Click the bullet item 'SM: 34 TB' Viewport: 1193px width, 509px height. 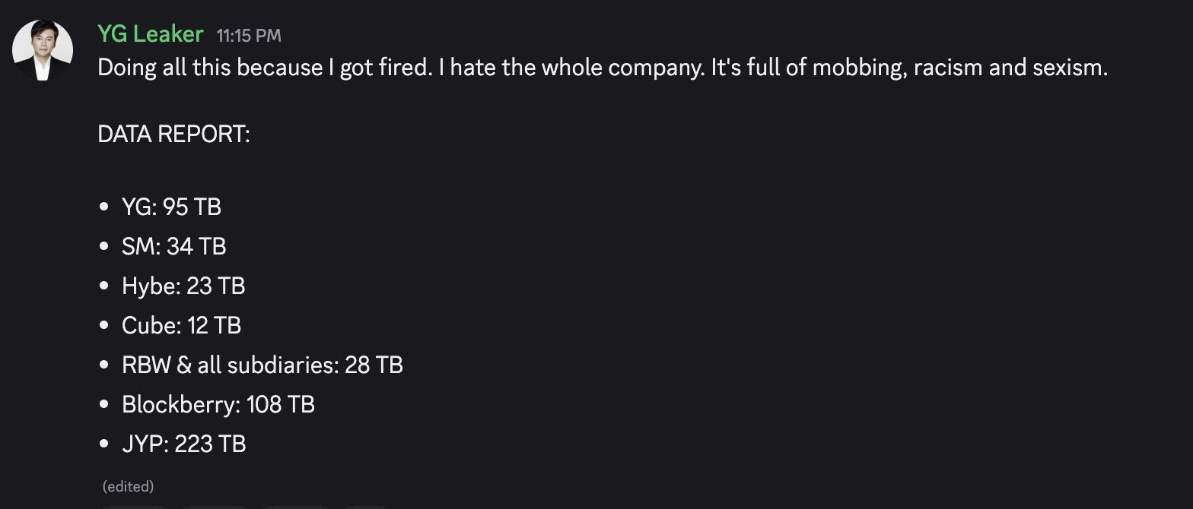[x=173, y=245]
